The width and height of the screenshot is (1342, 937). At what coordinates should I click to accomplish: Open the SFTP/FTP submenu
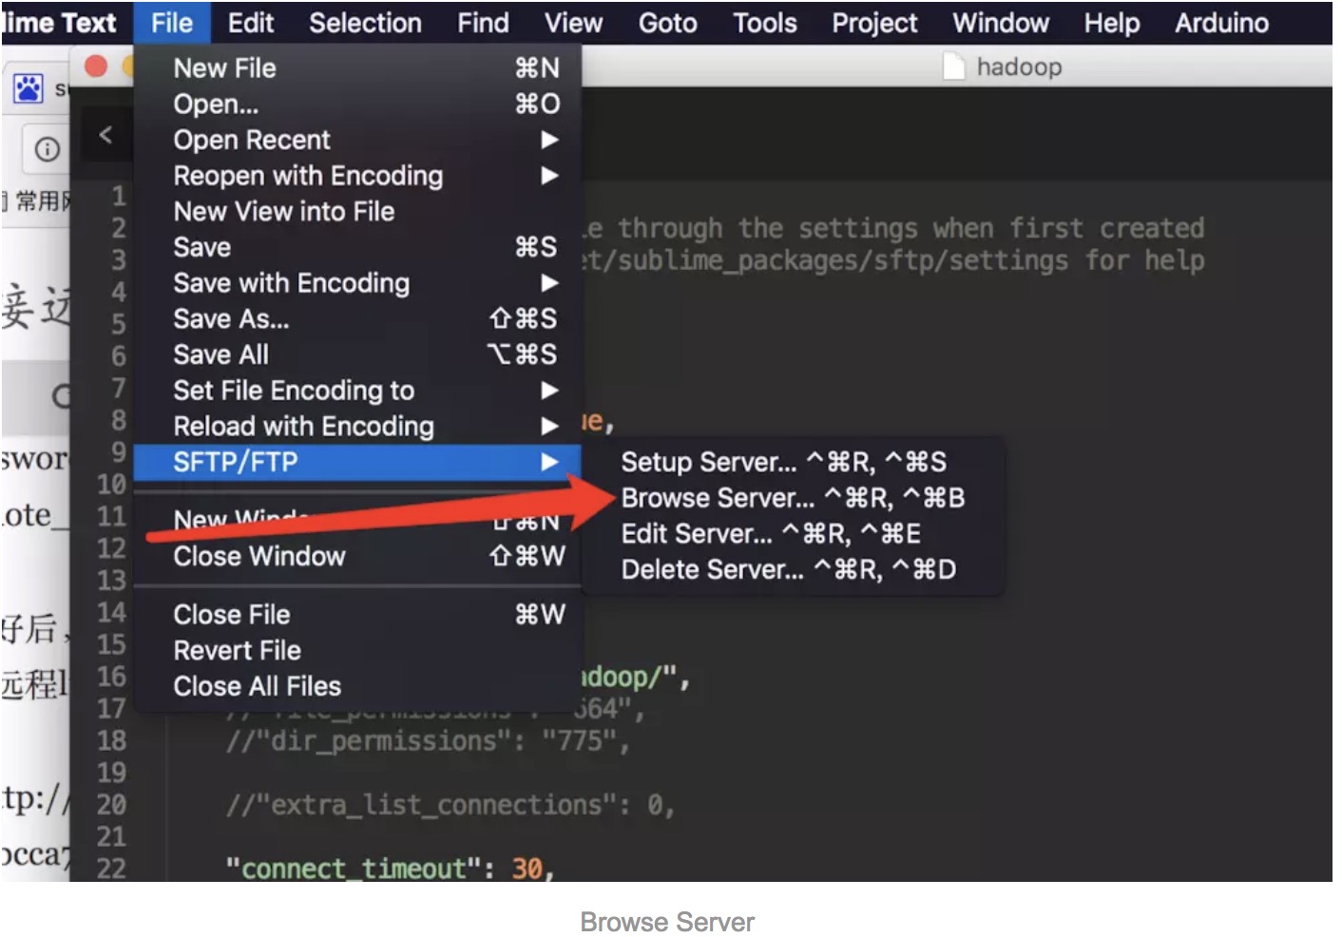click(x=357, y=462)
